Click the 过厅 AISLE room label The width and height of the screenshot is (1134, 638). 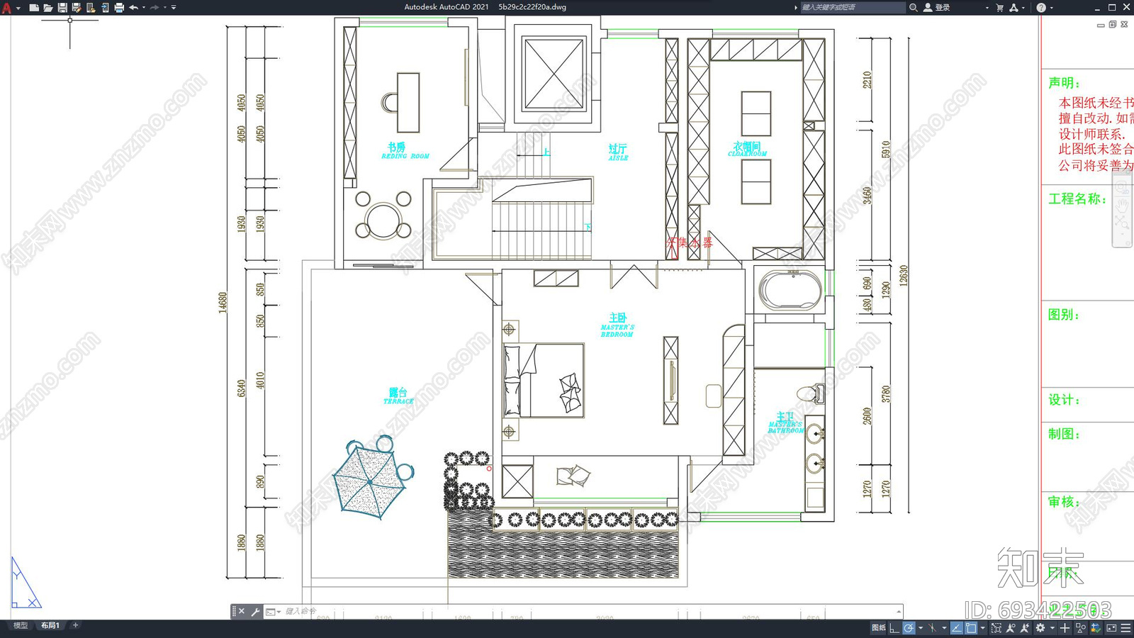(618, 152)
